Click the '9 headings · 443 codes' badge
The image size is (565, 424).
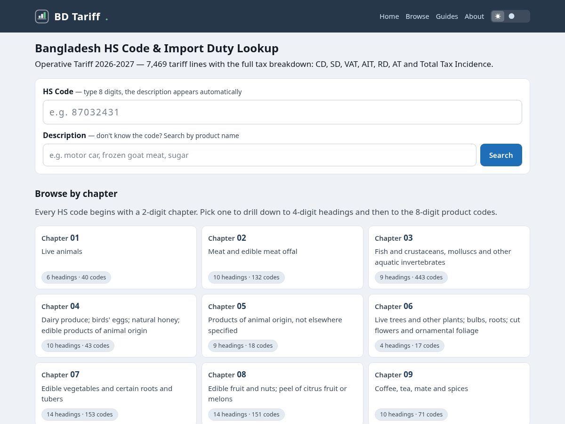pyautogui.click(x=411, y=277)
